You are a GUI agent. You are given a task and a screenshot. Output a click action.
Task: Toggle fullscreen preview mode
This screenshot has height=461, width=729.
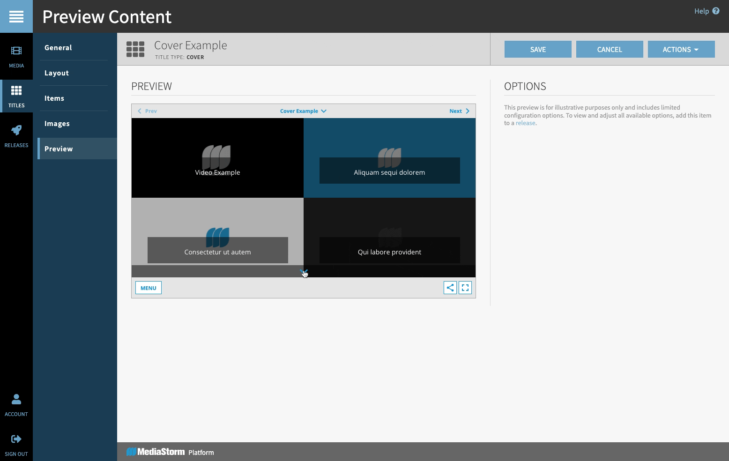(465, 288)
